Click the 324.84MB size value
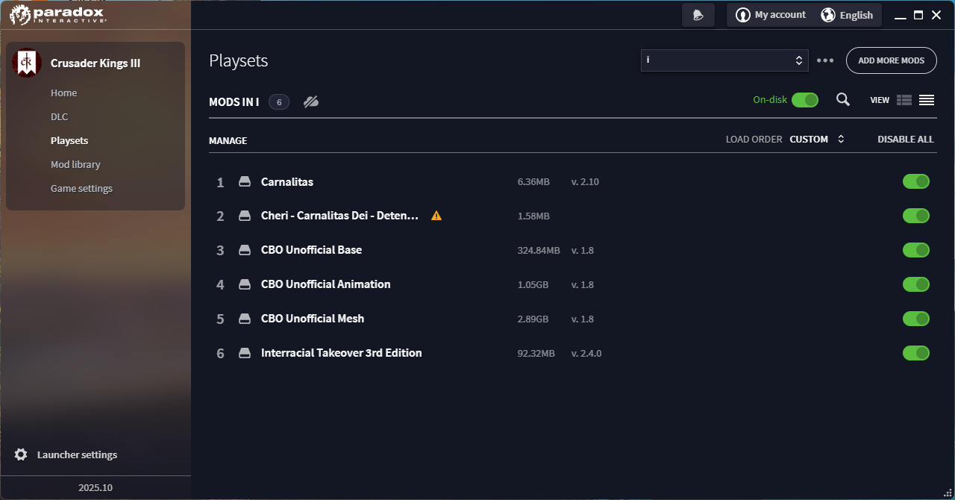The image size is (955, 500). point(539,251)
